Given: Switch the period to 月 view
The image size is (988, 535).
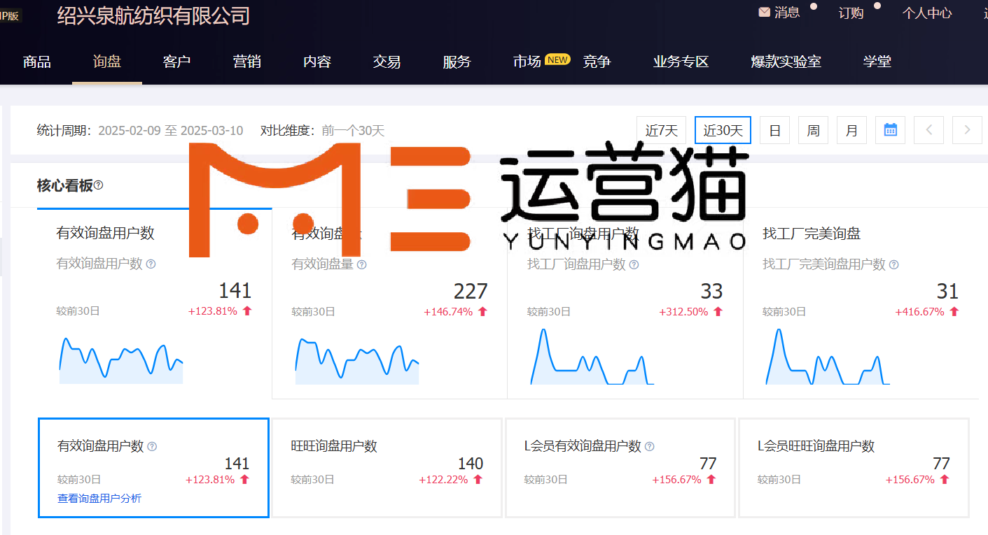Looking at the screenshot, I should pyautogui.click(x=851, y=130).
